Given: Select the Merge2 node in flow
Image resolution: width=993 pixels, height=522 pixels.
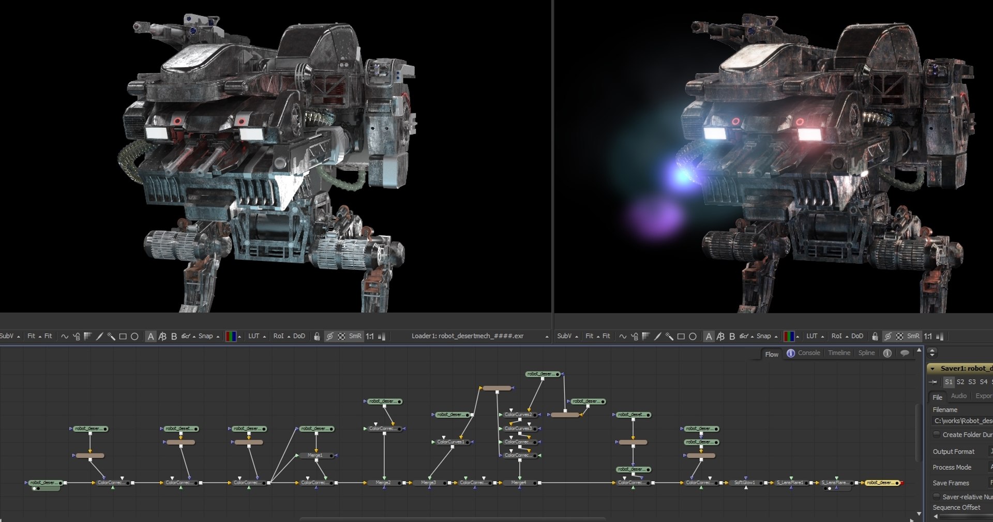Looking at the screenshot, I should (384, 483).
